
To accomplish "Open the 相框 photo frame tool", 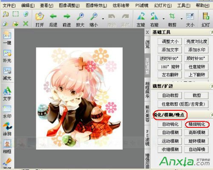I will pyautogui.click(x=7, y=147).
